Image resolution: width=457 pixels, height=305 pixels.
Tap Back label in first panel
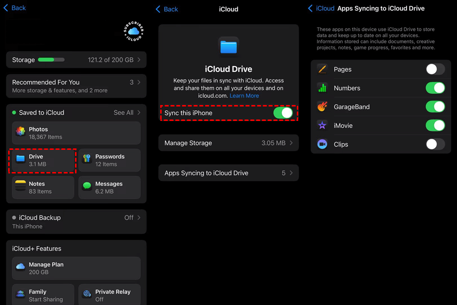coord(19,8)
